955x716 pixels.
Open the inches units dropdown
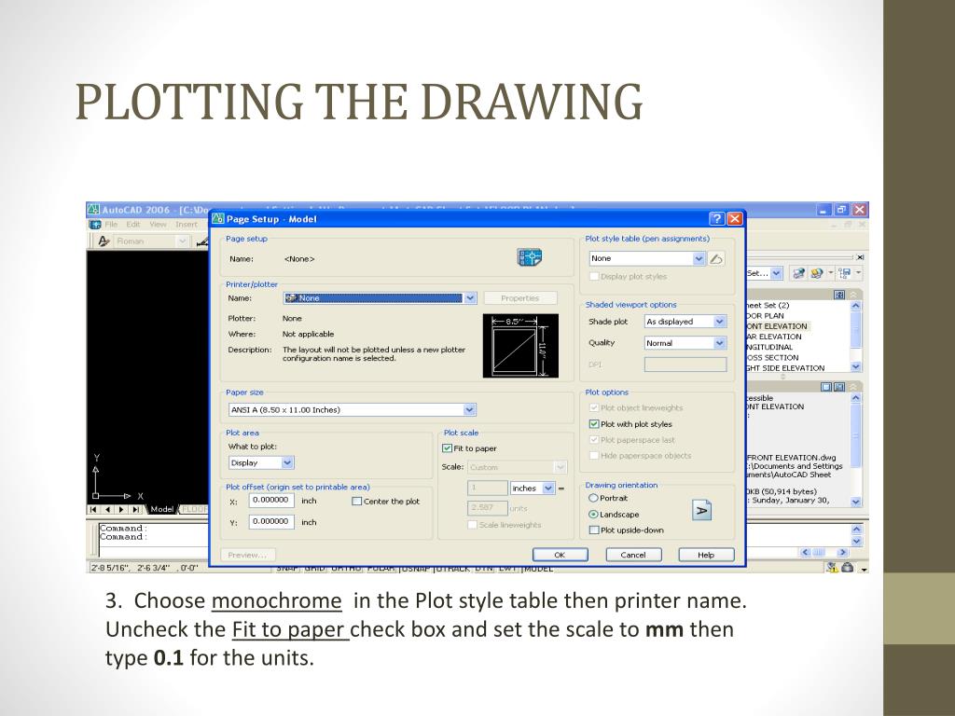click(x=548, y=488)
